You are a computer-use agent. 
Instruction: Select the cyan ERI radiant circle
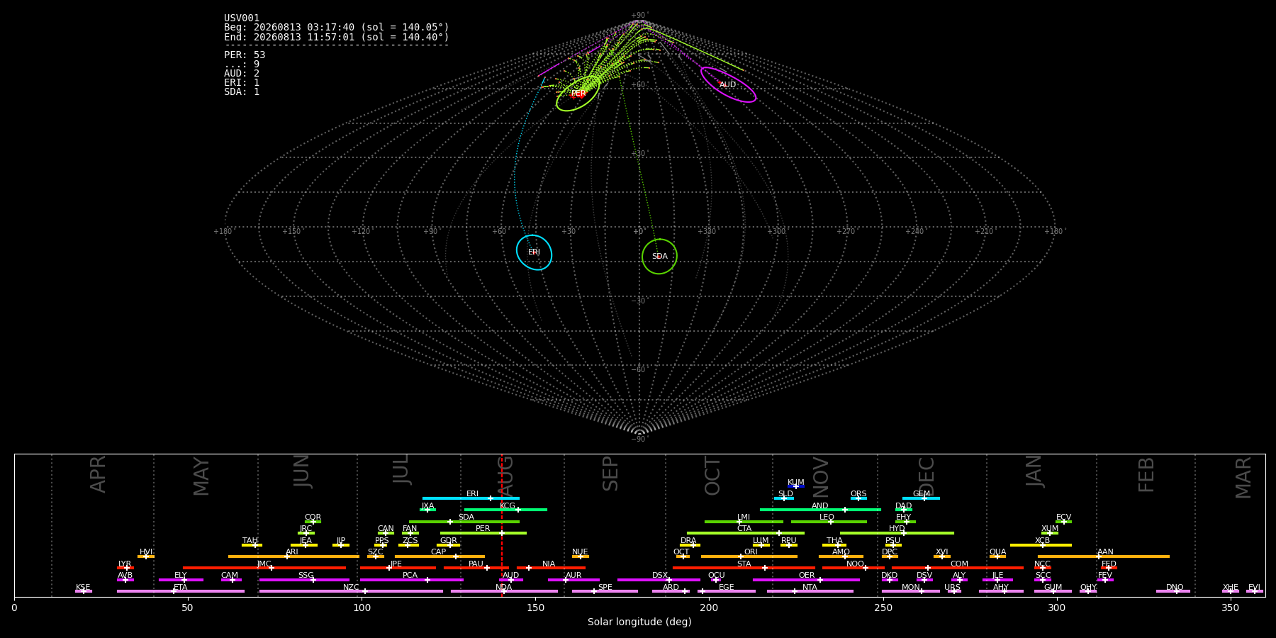pyautogui.click(x=534, y=252)
